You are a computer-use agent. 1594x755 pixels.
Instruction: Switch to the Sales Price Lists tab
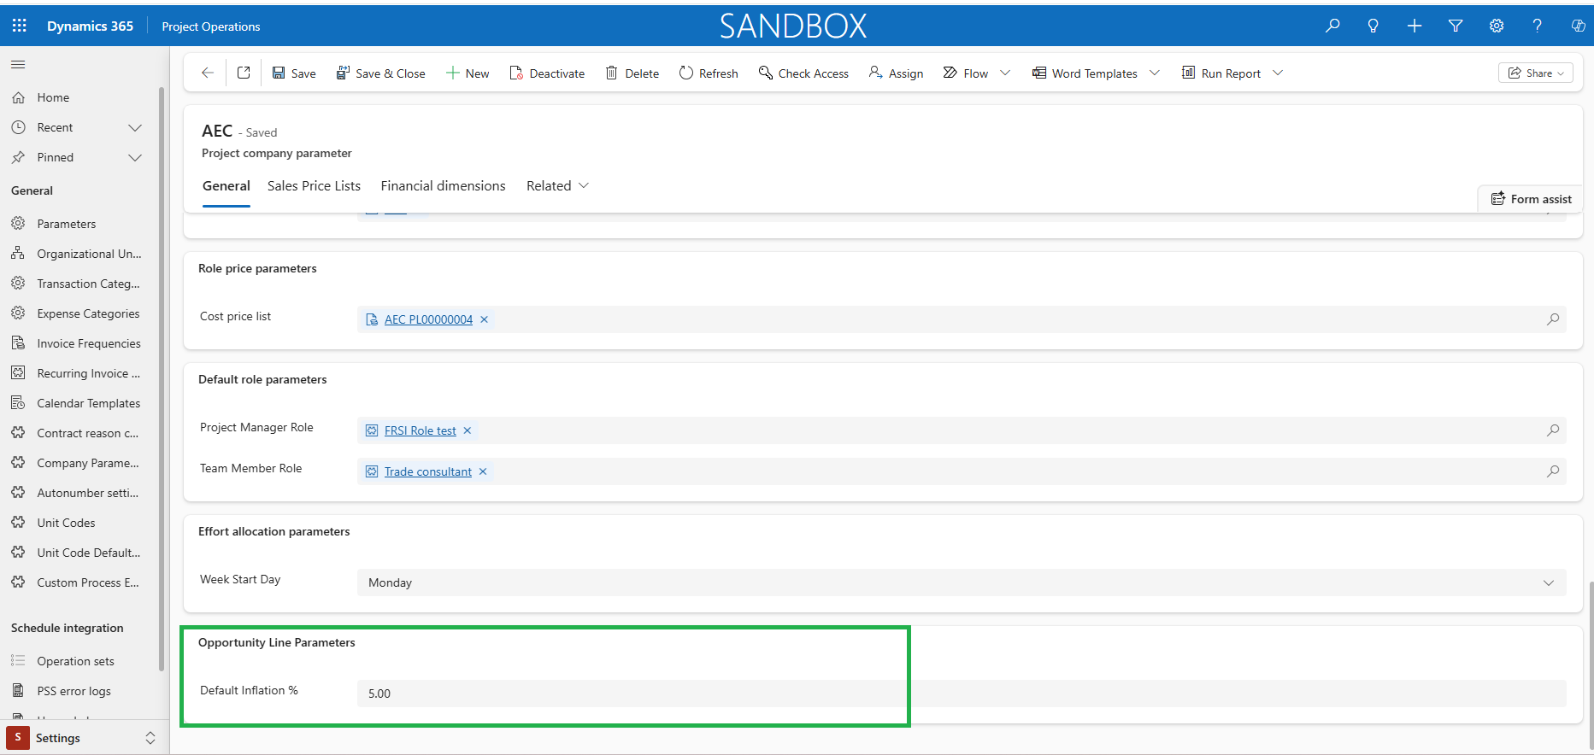click(x=314, y=186)
